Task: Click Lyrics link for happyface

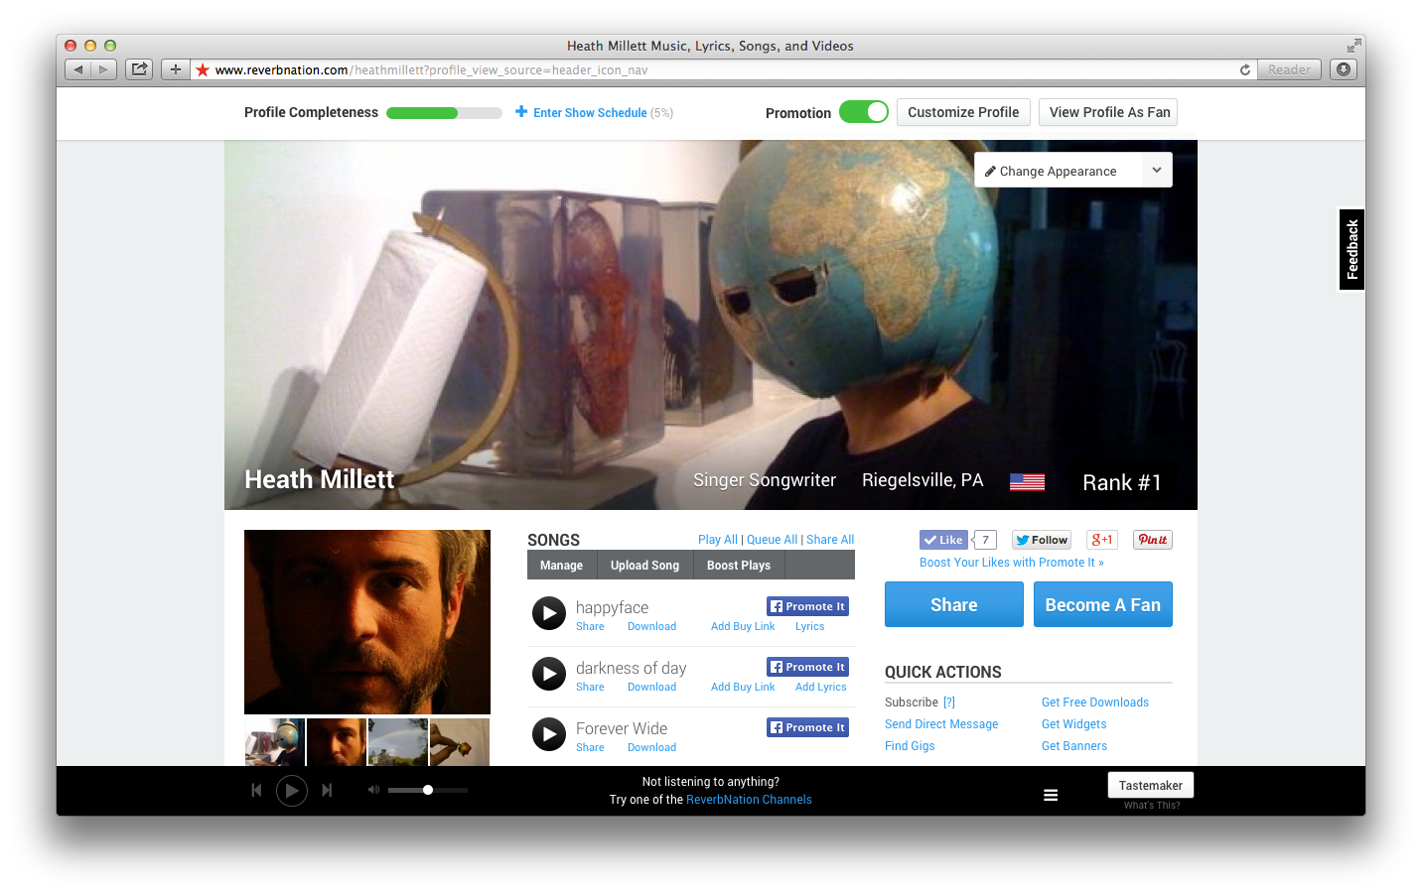Action: [x=809, y=626]
